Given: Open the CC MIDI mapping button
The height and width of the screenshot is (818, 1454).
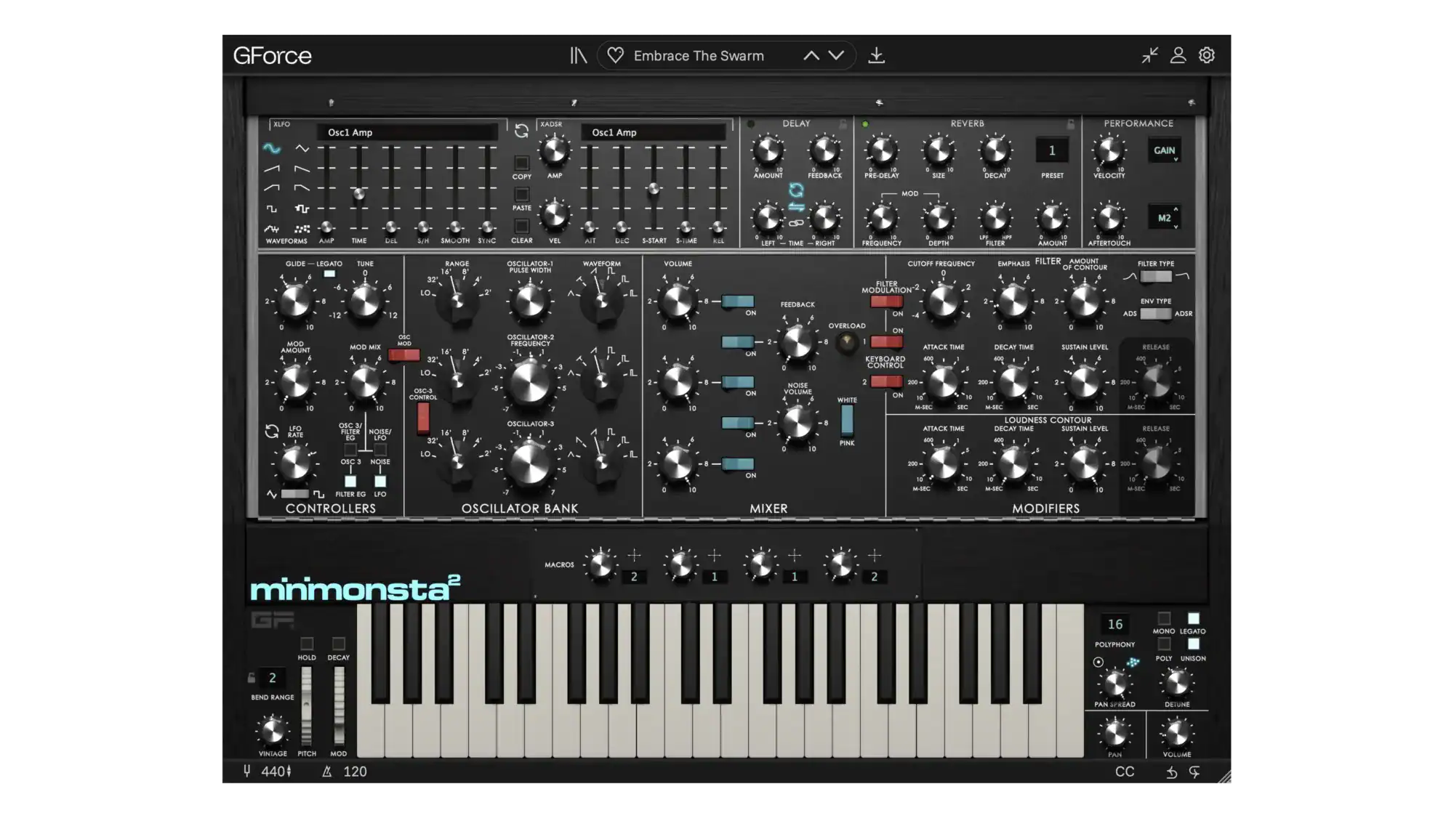Looking at the screenshot, I should (x=1125, y=772).
